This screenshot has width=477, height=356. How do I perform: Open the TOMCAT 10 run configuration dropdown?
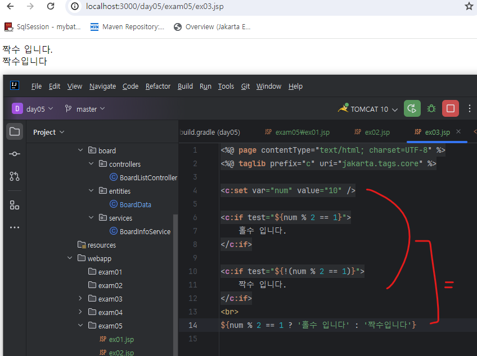tap(368, 109)
